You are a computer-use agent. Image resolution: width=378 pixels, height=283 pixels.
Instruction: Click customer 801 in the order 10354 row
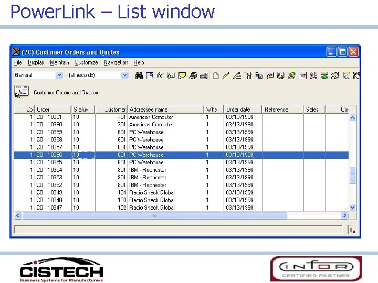click(122, 170)
